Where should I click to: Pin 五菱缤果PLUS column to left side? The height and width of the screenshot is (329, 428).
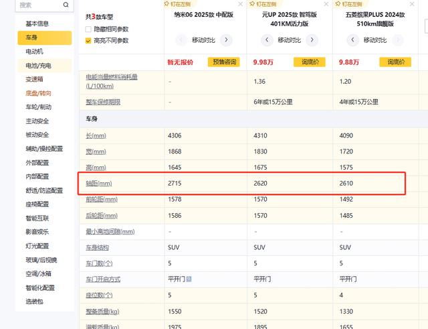pos(348,4)
